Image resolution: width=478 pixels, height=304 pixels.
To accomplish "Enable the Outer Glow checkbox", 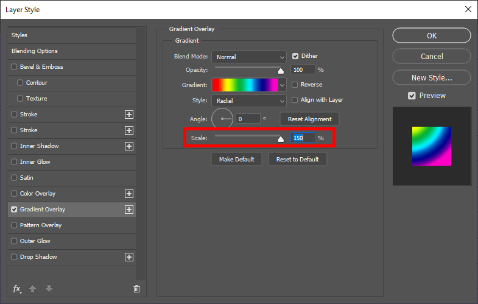I will point(14,241).
